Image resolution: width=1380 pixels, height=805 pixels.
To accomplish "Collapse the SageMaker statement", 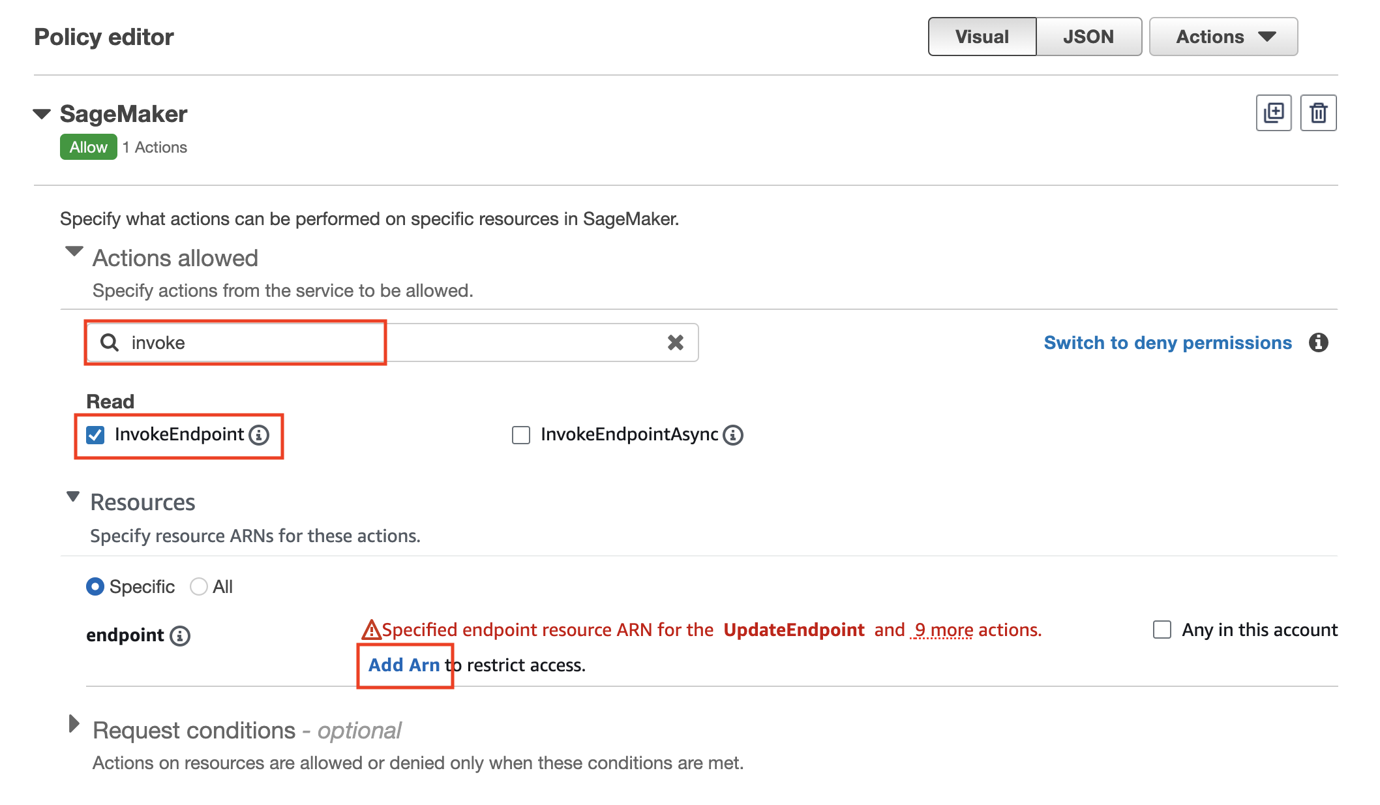I will point(41,113).
